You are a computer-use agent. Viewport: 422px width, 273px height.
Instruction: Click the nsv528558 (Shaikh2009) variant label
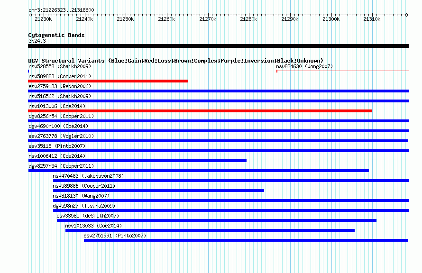[x=60, y=66]
